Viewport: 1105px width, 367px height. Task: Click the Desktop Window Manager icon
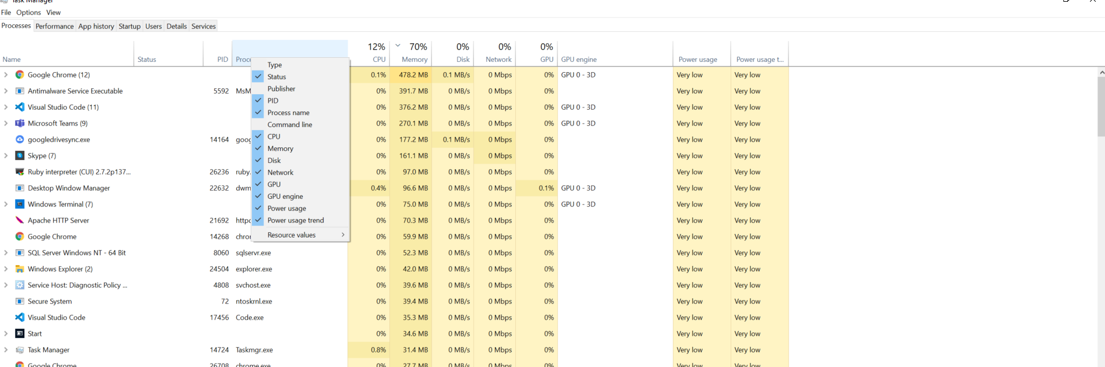click(20, 188)
